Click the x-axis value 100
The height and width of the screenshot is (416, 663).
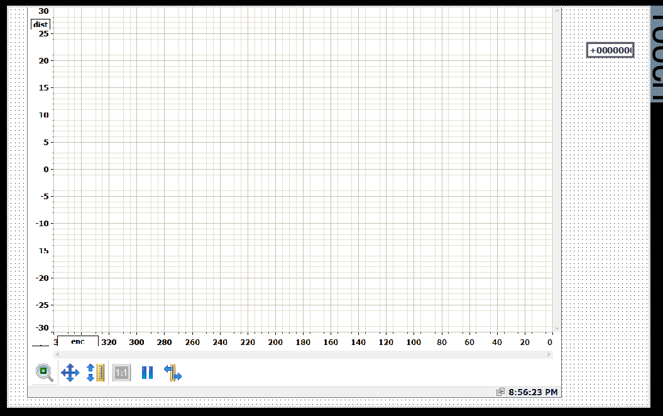414,342
